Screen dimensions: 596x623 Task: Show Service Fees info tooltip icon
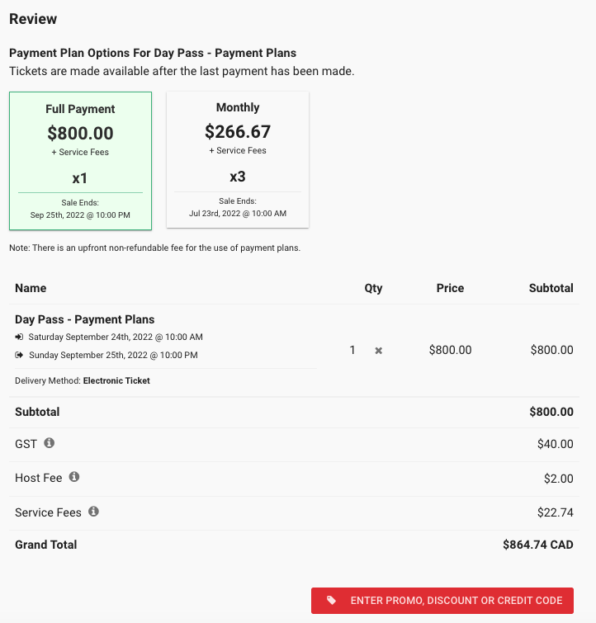pos(93,512)
